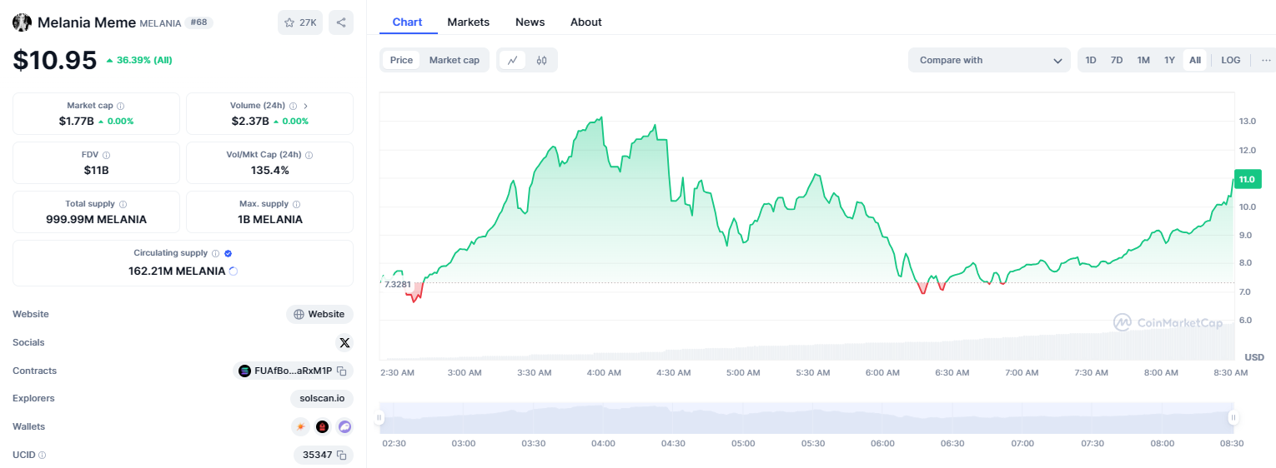This screenshot has height=468, width=1276.
Task: Open the solscan.io explorer link
Action: [x=322, y=398]
